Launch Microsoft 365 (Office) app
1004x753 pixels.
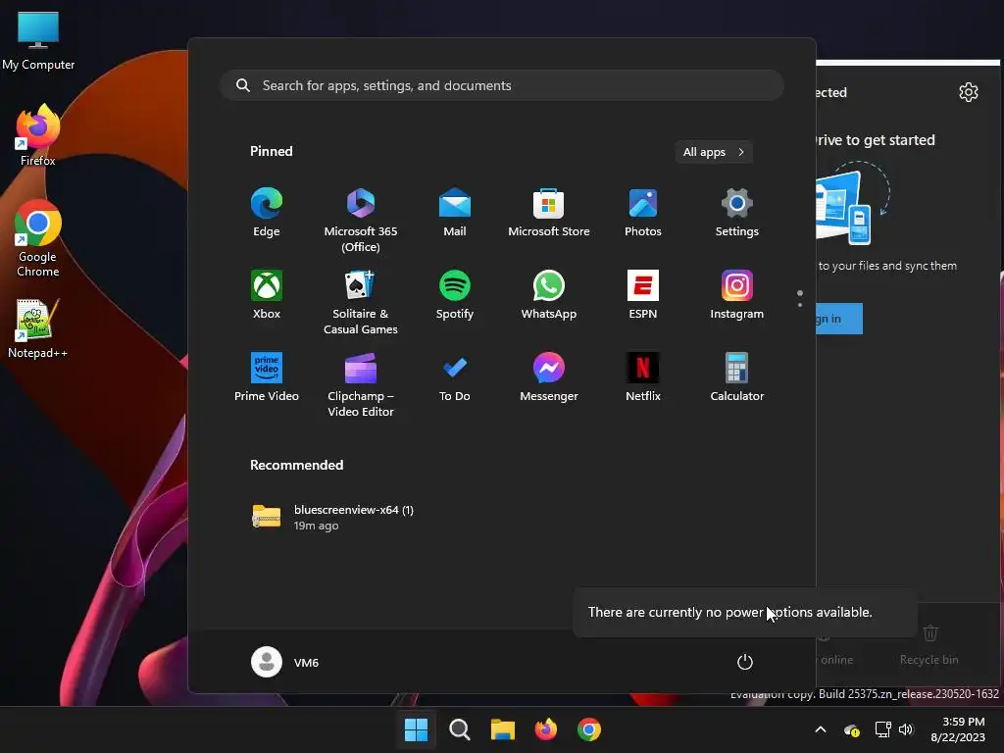361,220
